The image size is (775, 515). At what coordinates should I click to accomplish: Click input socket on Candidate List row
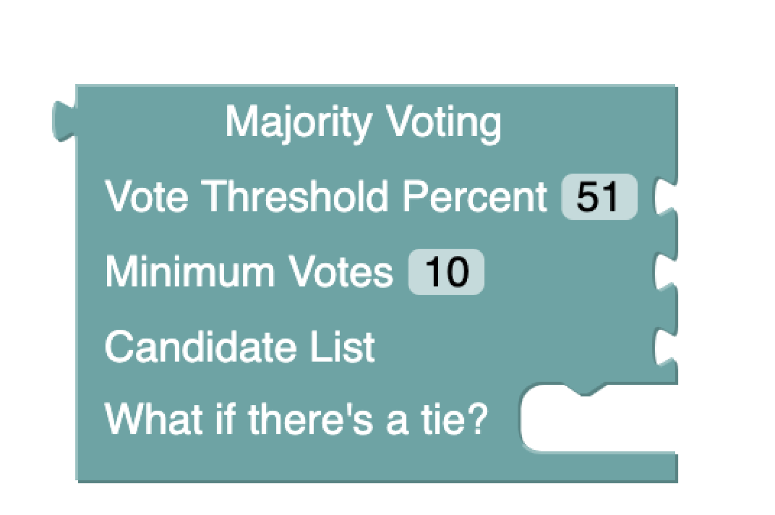(x=664, y=347)
